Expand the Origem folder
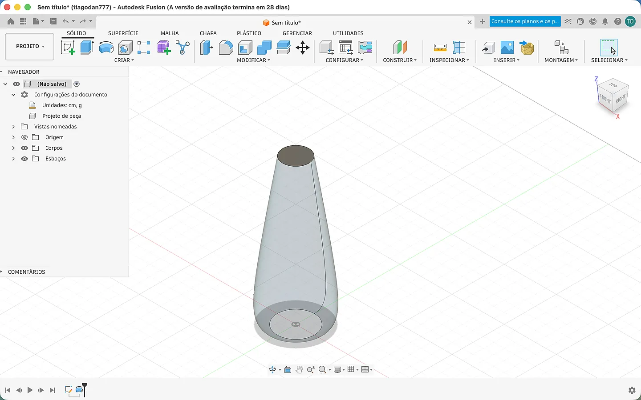The image size is (641, 400). pyautogui.click(x=13, y=137)
